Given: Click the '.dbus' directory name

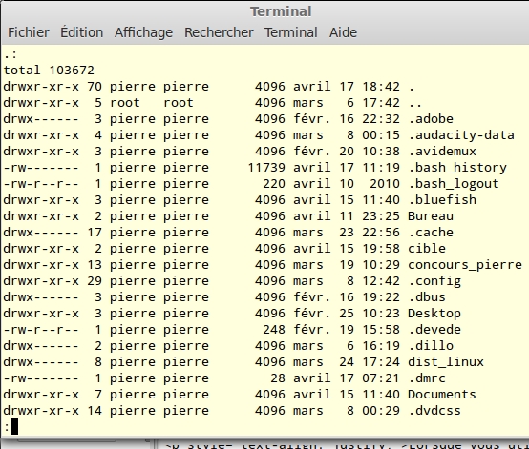Looking at the screenshot, I should 427,297.
